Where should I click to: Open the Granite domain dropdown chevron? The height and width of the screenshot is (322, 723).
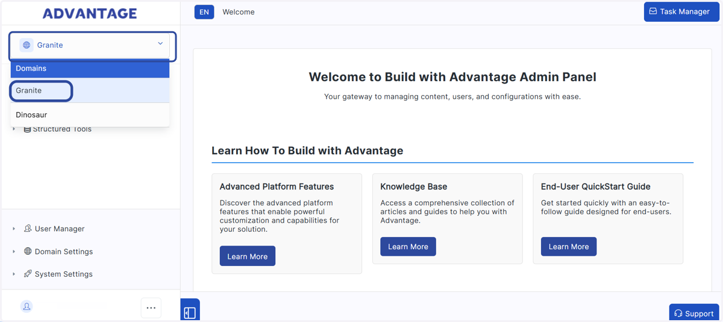tap(160, 44)
